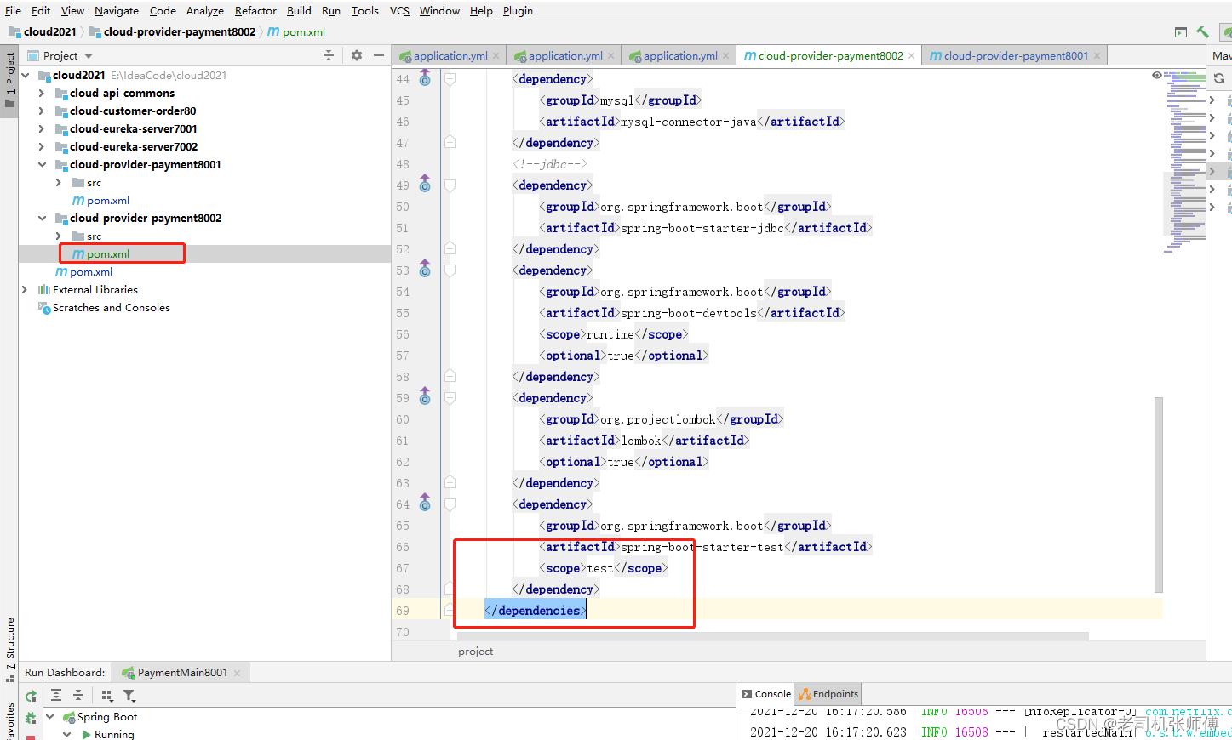
Task: Switch to Endpoints tab
Action: [828, 694]
